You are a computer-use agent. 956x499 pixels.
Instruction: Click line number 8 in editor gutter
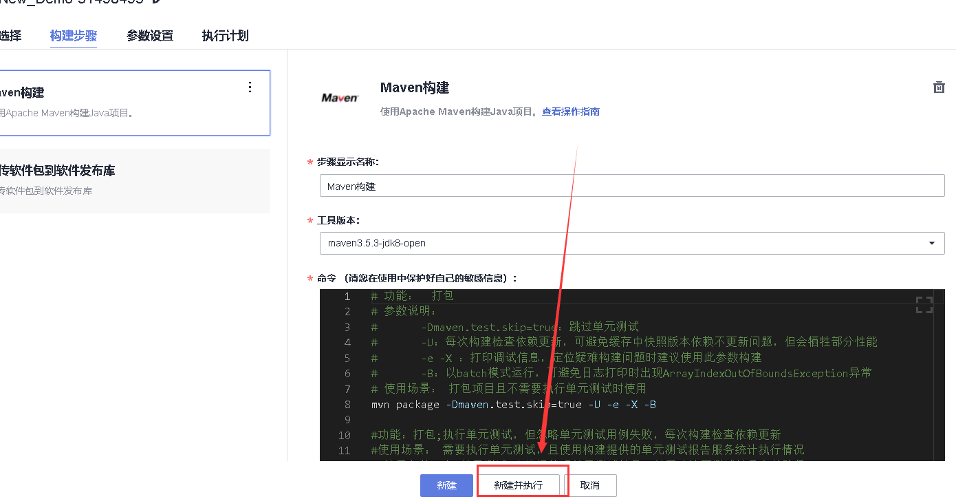click(347, 404)
